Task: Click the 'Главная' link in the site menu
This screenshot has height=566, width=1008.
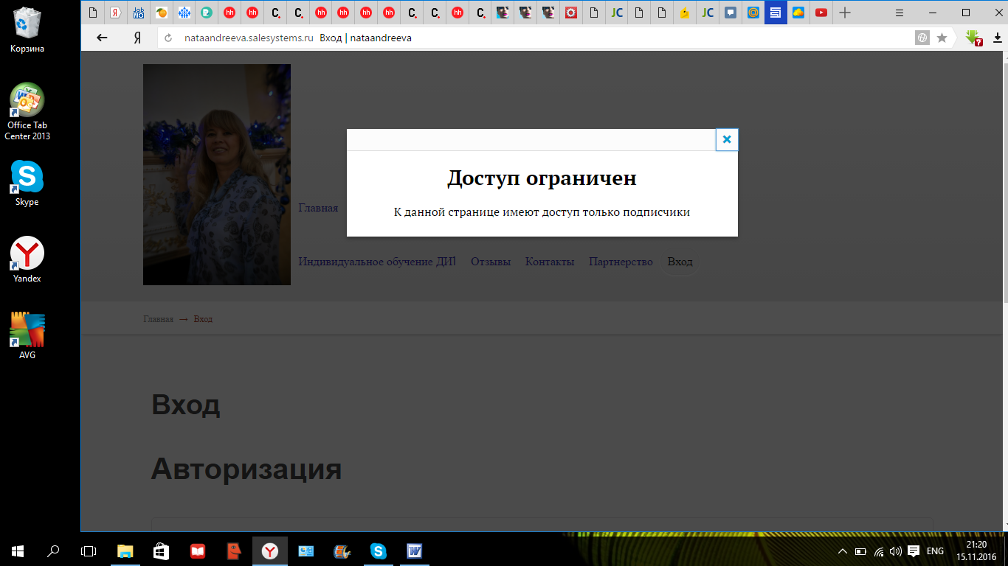Action: click(318, 208)
